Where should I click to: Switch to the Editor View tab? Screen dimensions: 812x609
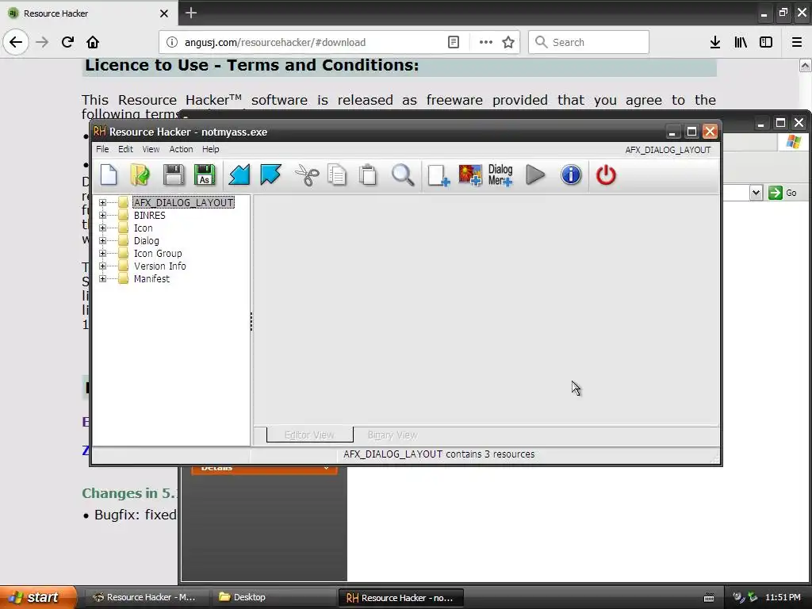[x=310, y=435]
